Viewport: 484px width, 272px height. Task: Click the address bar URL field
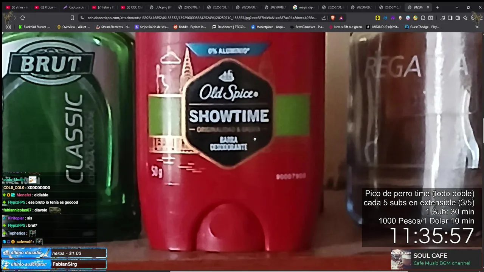202,18
